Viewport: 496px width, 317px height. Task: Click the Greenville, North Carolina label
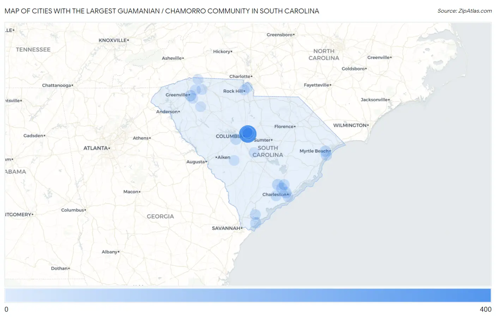point(379,57)
